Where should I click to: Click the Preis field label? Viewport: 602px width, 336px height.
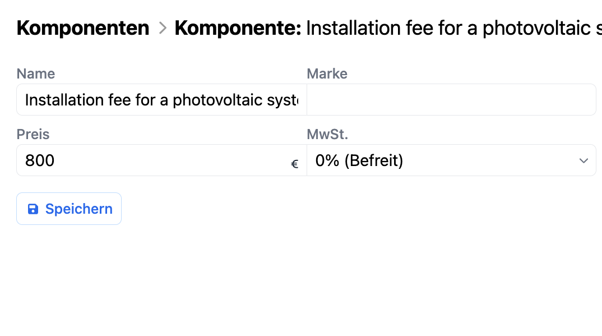coord(33,134)
